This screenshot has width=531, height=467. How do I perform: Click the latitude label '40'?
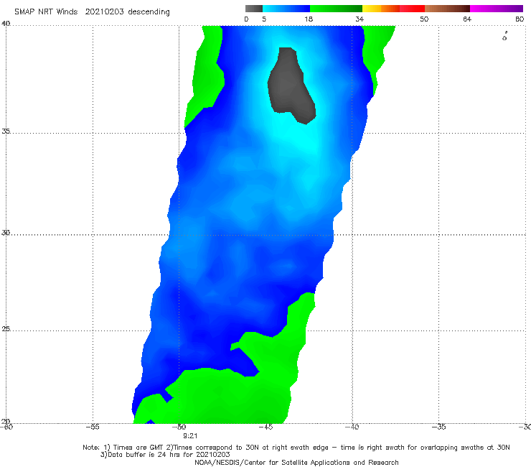pyautogui.click(x=6, y=24)
